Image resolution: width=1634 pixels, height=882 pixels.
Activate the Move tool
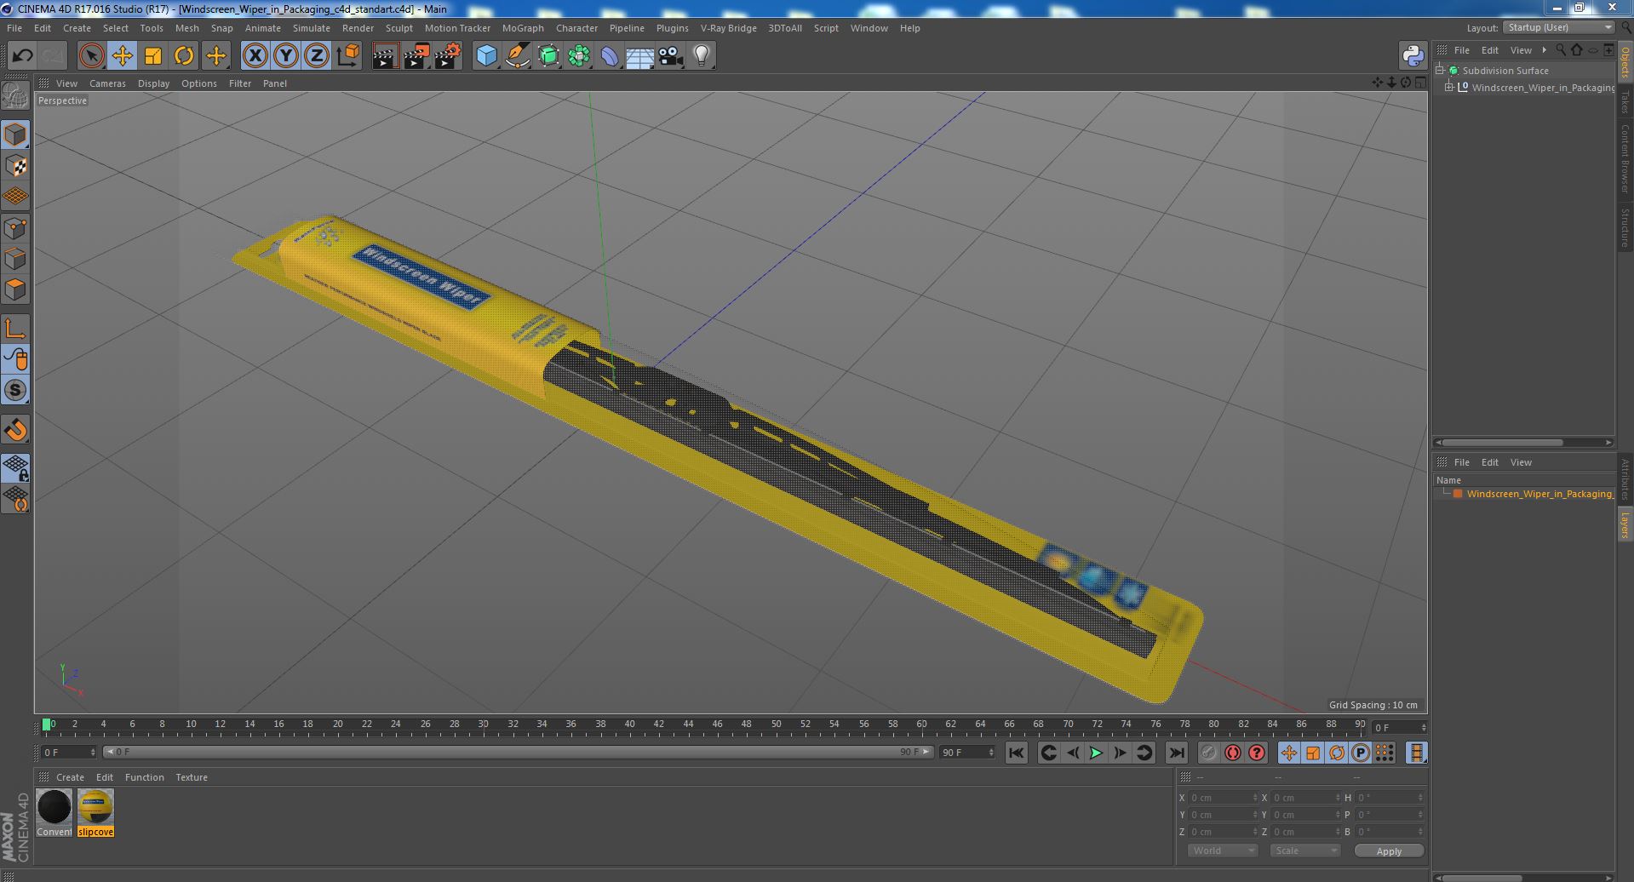click(x=122, y=56)
